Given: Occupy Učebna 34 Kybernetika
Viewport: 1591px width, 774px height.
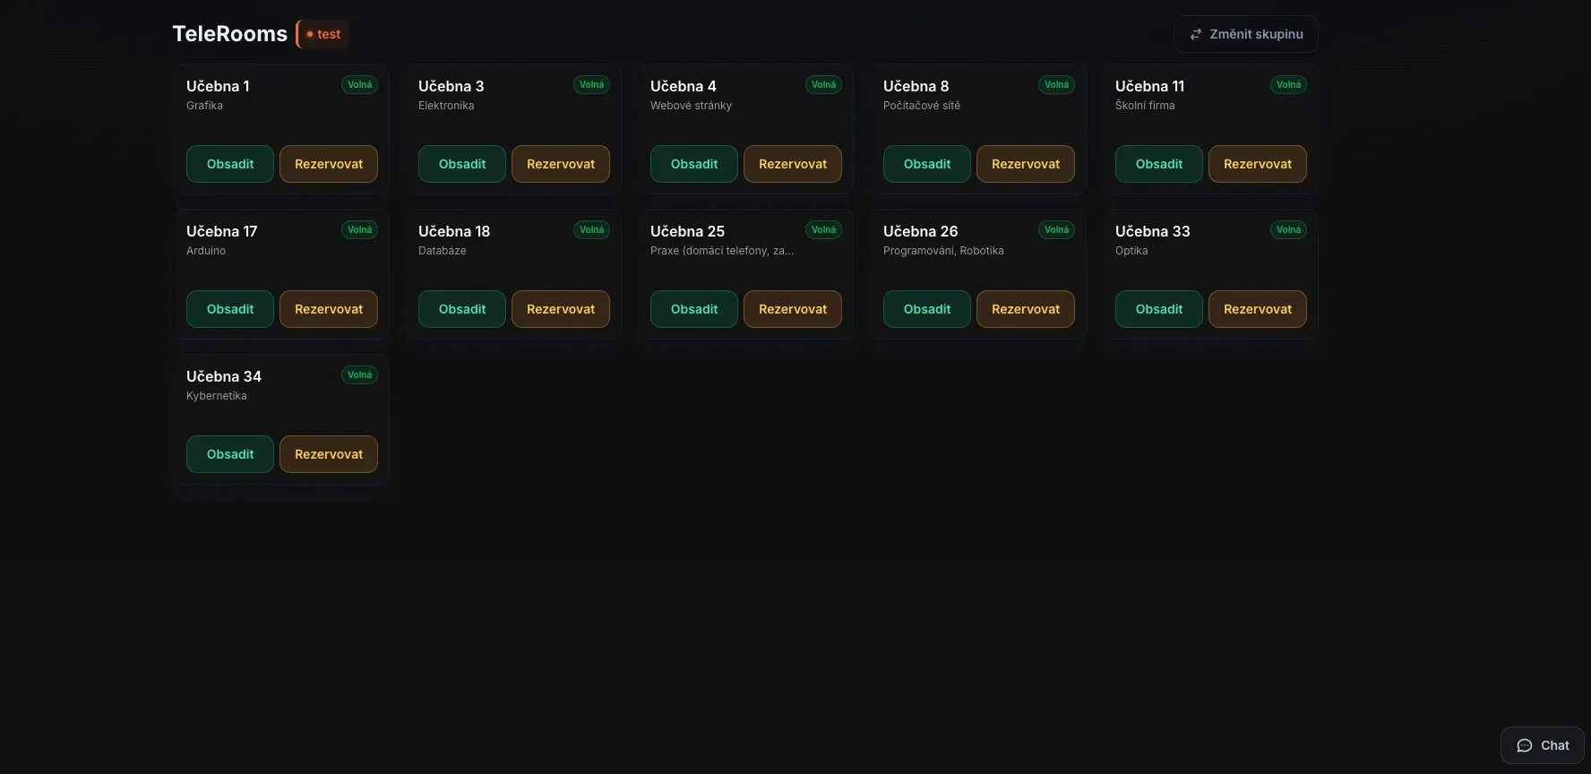Looking at the screenshot, I should click(x=230, y=454).
